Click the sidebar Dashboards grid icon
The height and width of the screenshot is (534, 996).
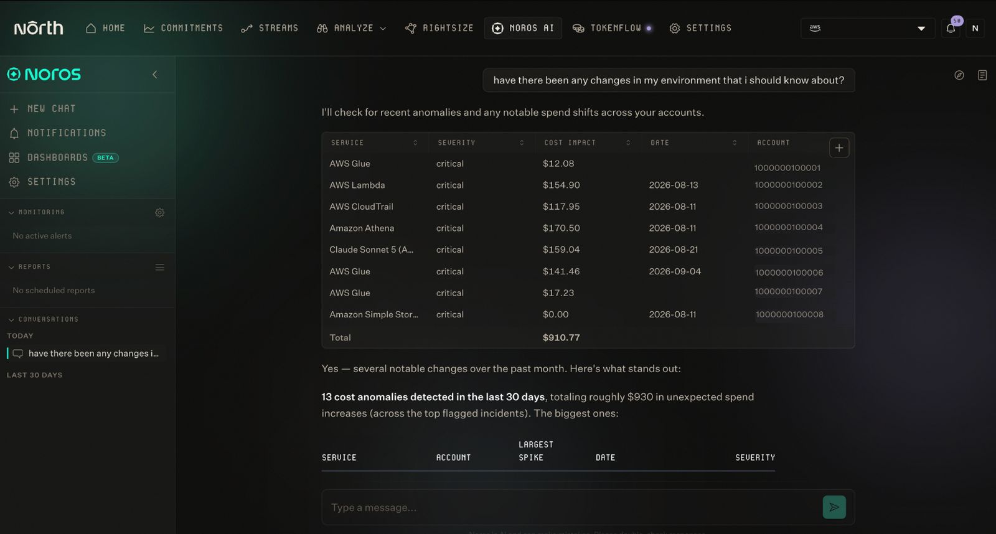tap(14, 157)
